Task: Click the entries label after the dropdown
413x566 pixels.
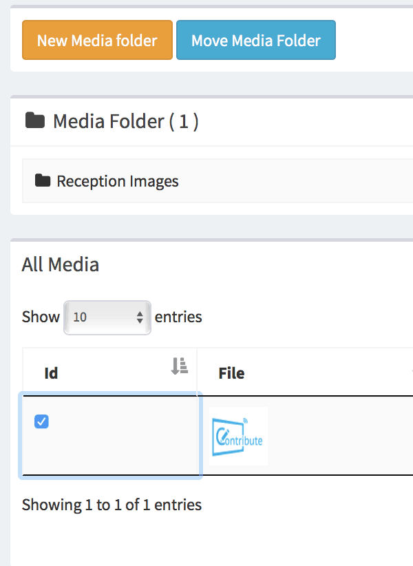Action: point(178,317)
